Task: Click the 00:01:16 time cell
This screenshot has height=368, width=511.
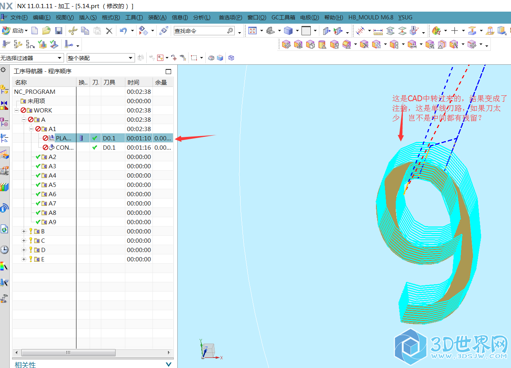Action: coord(139,147)
